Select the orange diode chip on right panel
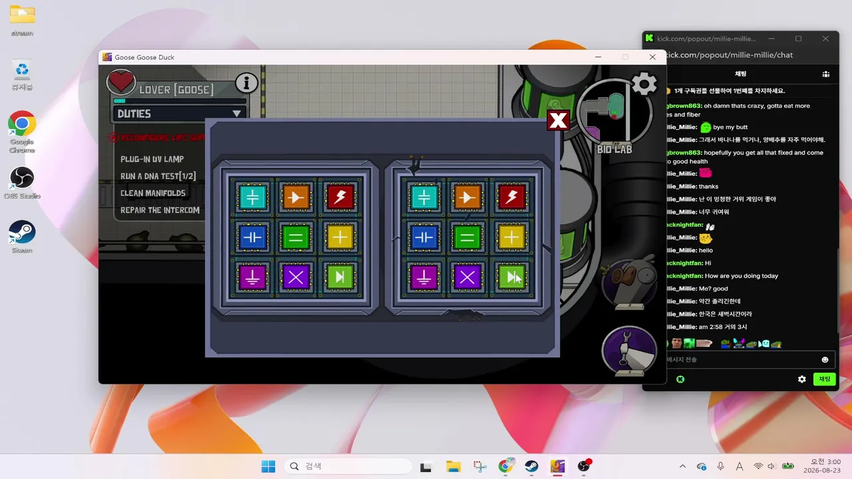The height and width of the screenshot is (479, 852). pyautogui.click(x=467, y=197)
